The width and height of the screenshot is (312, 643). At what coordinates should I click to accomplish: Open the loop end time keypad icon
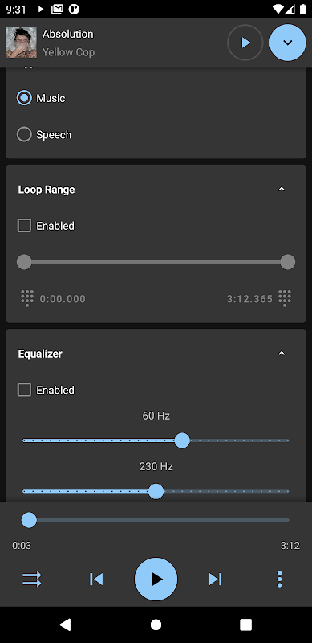click(285, 298)
